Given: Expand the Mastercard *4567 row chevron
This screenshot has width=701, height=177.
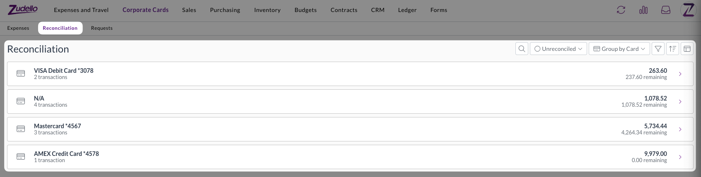Looking at the screenshot, I should pos(680,129).
